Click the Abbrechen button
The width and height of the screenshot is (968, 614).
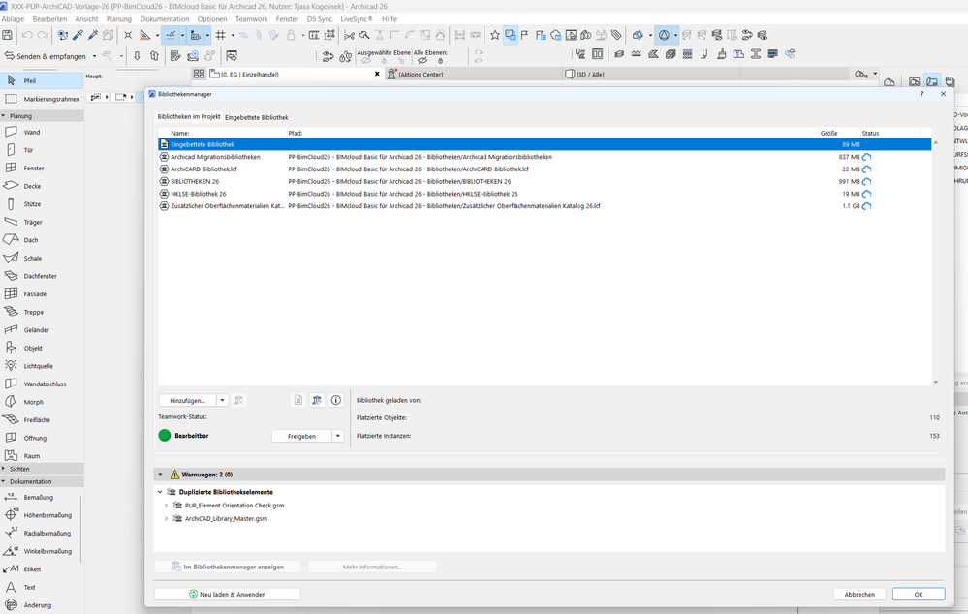pos(859,595)
